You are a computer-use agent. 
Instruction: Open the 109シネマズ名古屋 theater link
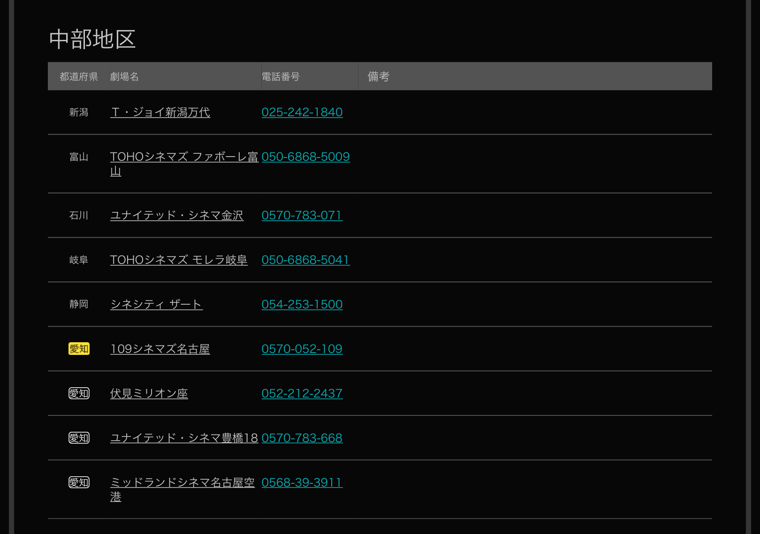point(160,349)
